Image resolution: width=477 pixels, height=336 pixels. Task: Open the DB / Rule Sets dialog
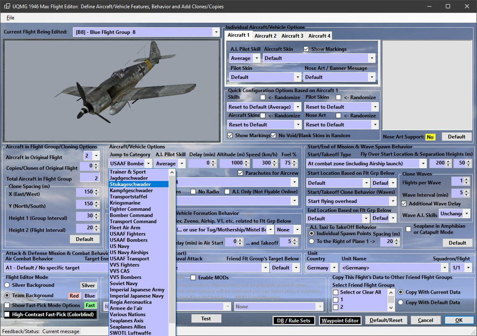click(x=293, y=320)
